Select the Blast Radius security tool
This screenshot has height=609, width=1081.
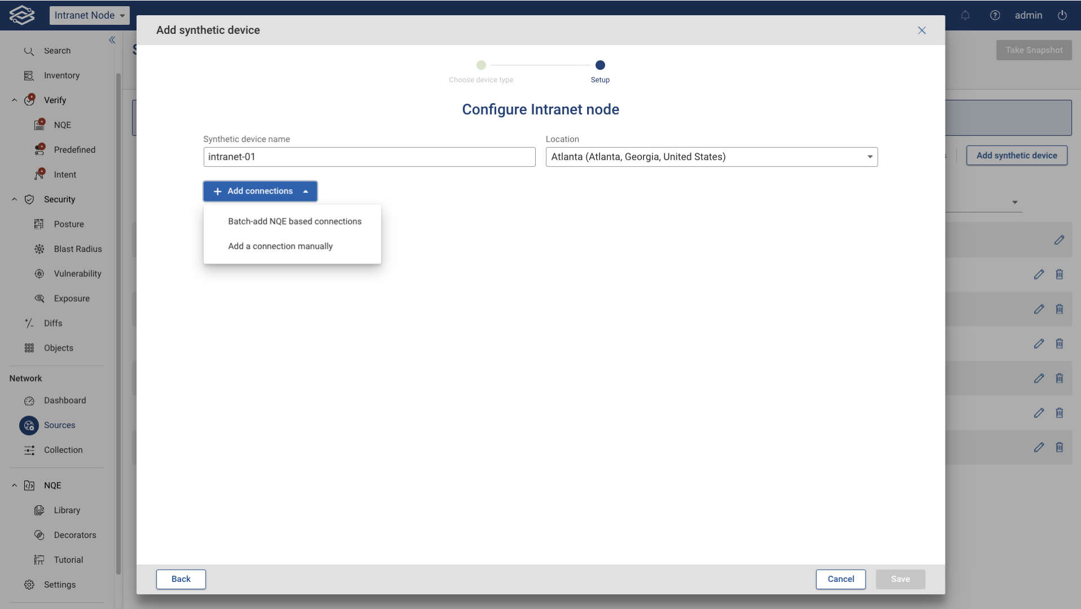(78, 249)
